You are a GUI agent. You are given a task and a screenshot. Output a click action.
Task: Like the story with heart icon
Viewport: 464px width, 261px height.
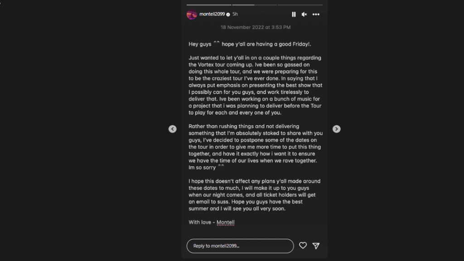(303, 245)
